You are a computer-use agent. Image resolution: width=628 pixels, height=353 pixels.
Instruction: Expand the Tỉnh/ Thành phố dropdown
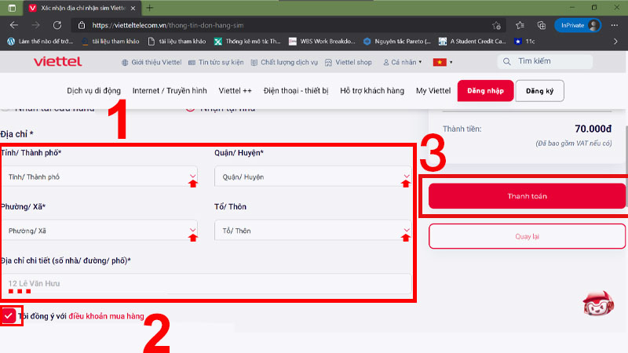(100, 176)
